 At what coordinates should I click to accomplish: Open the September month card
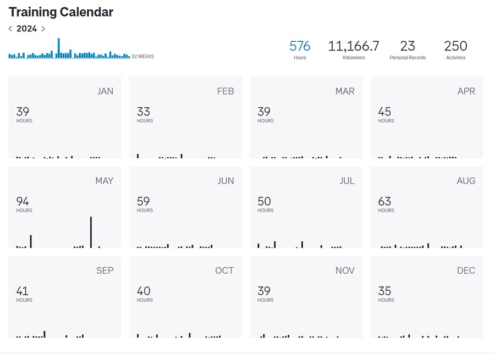pyautogui.click(x=65, y=297)
